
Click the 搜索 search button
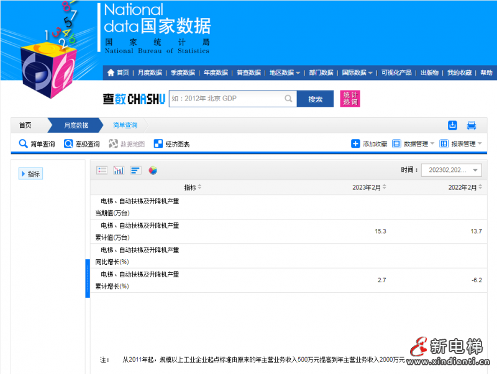coord(314,99)
